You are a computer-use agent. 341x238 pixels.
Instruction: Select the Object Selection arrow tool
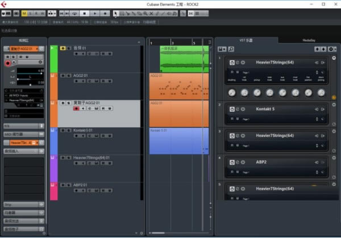117,12
